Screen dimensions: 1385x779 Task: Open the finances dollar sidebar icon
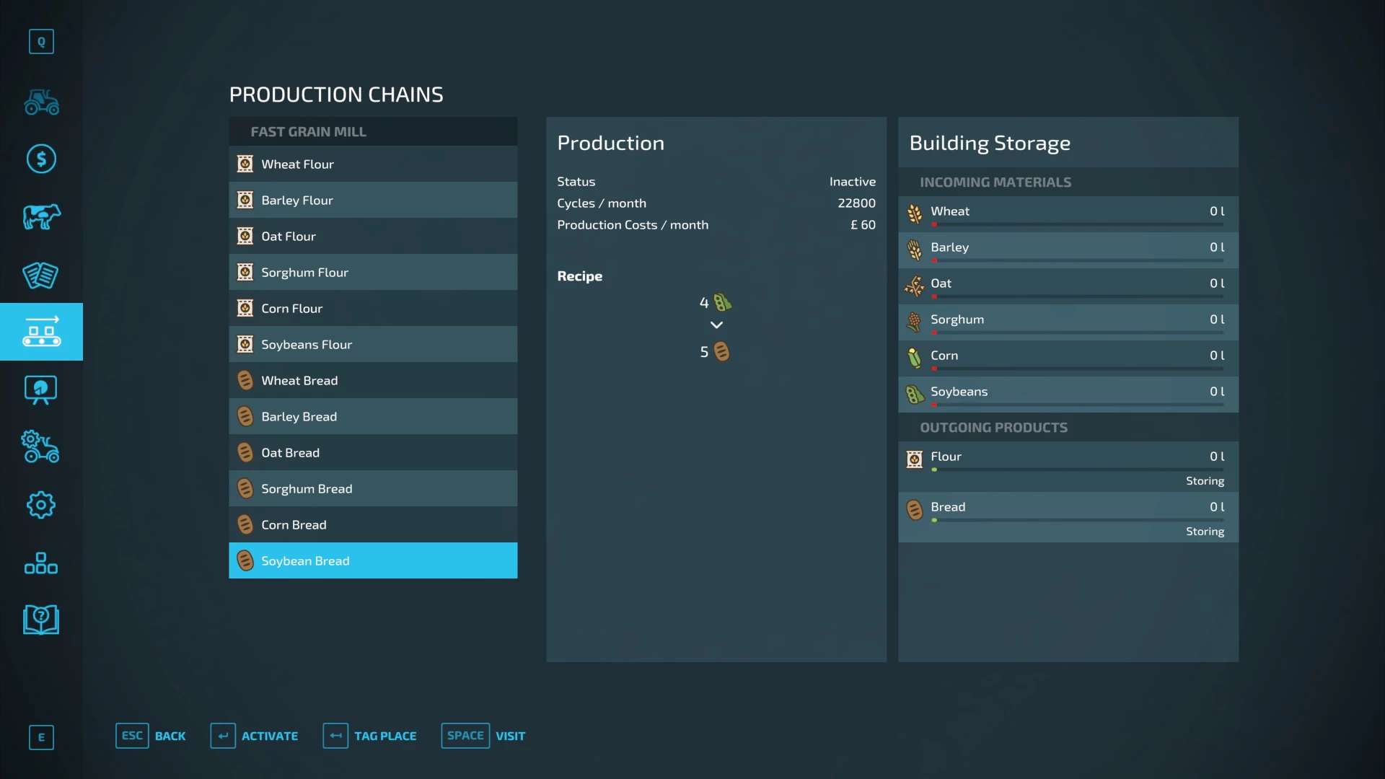(x=41, y=159)
